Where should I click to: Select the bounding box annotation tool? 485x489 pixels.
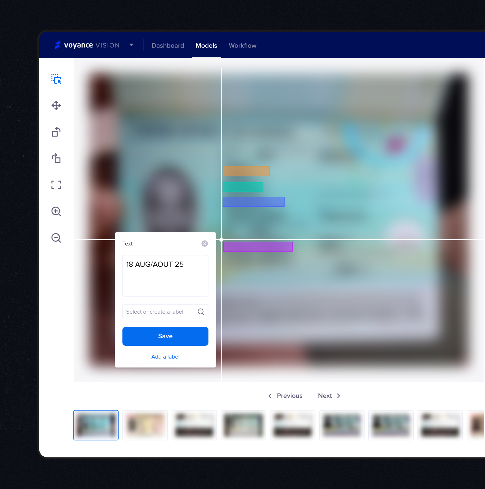pos(56,79)
